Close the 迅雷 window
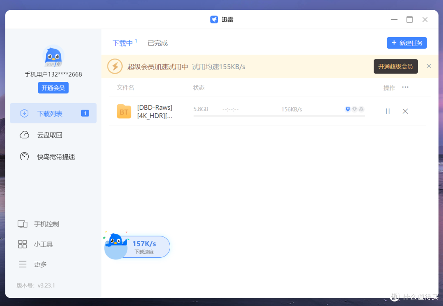The width and height of the screenshot is (443, 306). [x=425, y=20]
